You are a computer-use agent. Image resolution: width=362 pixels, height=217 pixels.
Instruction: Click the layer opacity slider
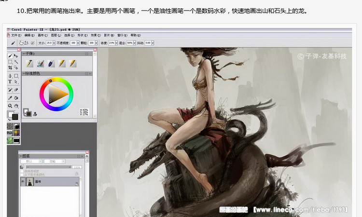point(48,167)
